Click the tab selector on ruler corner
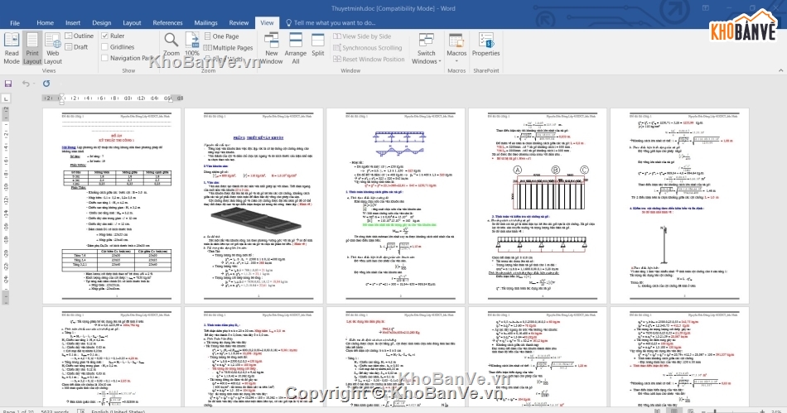 click(6, 98)
